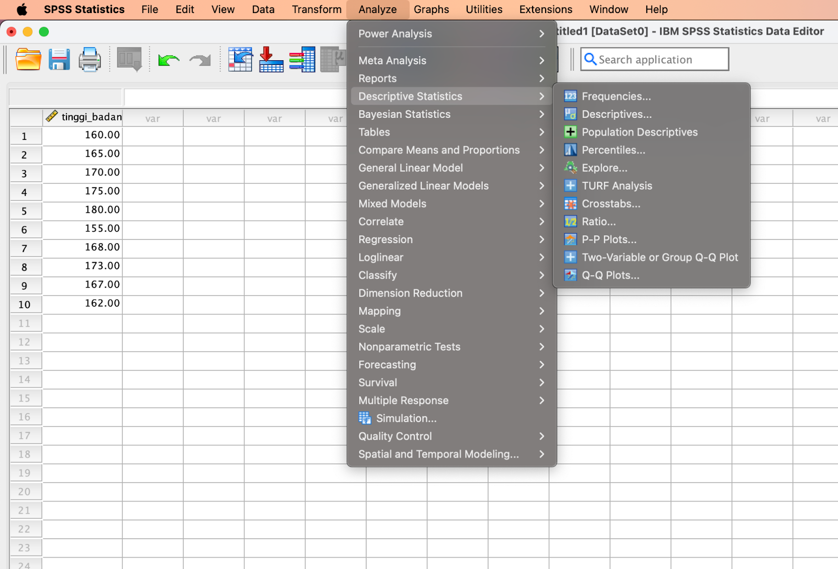Select the cell containing 173.00
838x569 pixels.
(82, 266)
